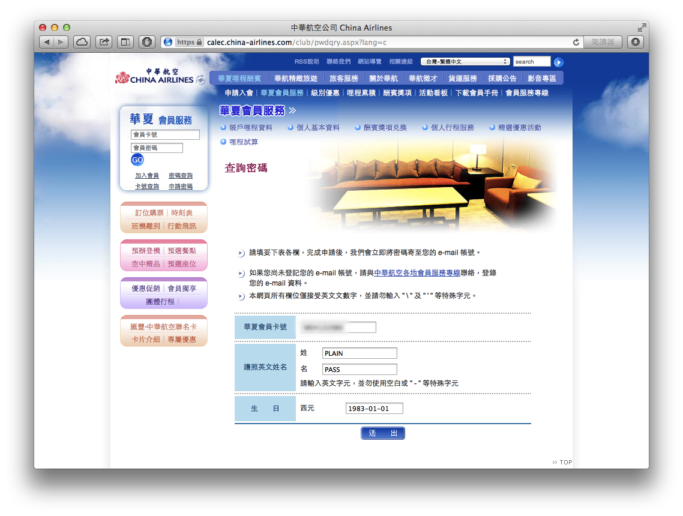The height and width of the screenshot is (516, 683).
Task: Open the 聯絡我們 link
Action: coord(338,61)
